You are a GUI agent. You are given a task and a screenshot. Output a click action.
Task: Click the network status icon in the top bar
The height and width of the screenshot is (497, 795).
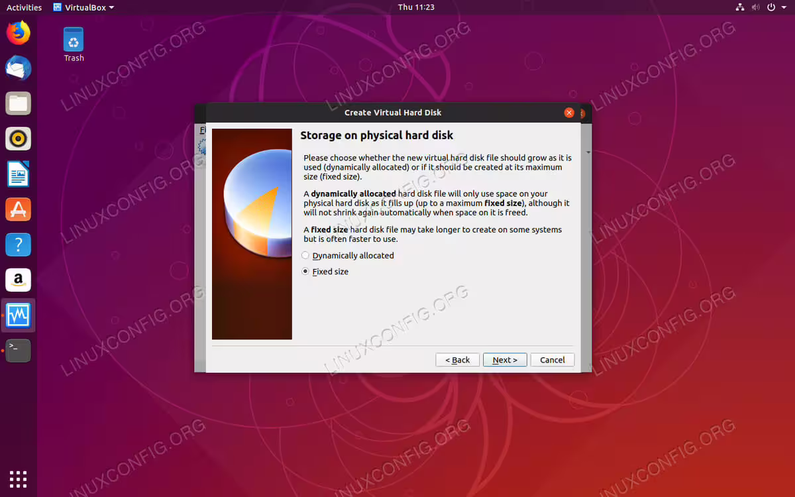pos(740,7)
